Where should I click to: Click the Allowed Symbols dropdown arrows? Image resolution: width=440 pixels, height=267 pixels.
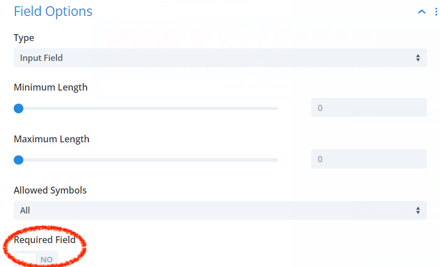coord(418,211)
